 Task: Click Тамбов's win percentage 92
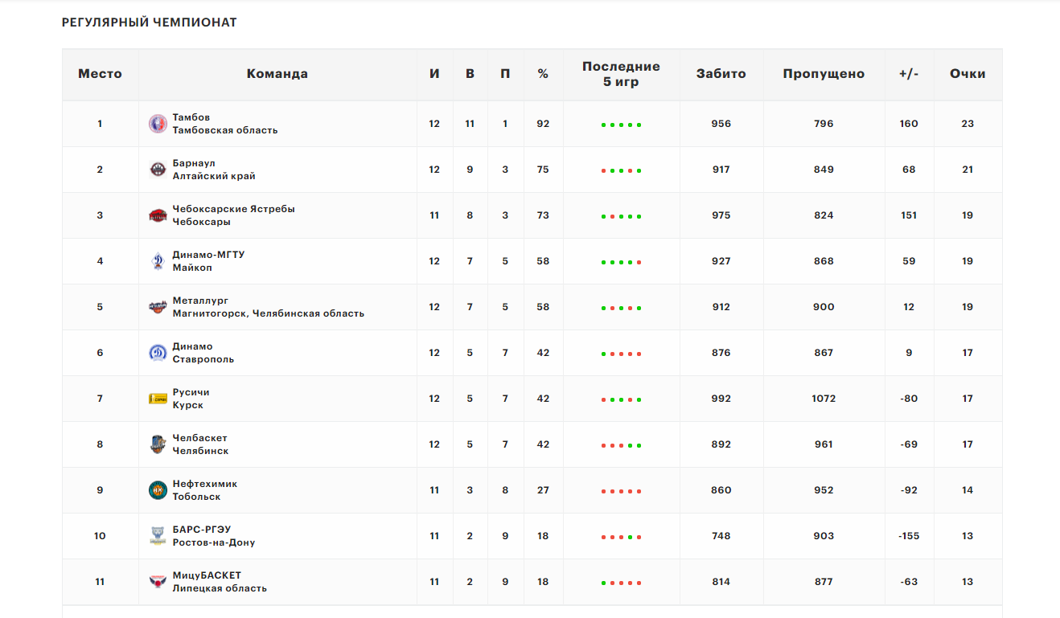click(543, 124)
